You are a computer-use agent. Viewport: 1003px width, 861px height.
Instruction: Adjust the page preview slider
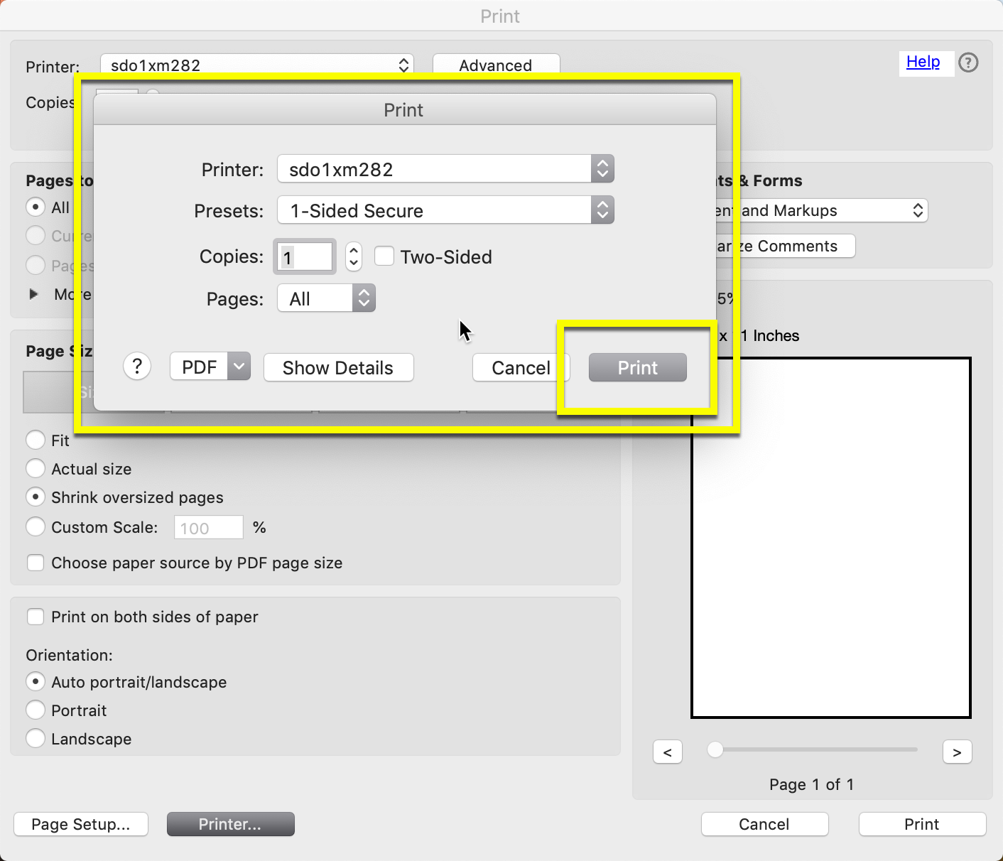click(715, 749)
